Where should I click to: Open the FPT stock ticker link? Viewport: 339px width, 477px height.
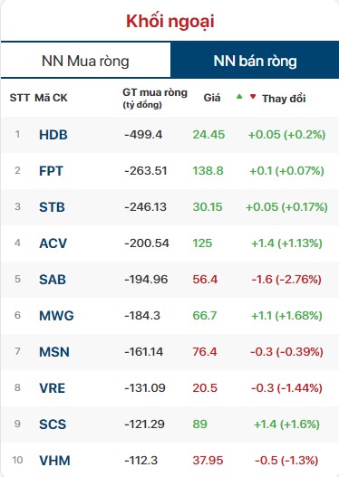[51, 171]
